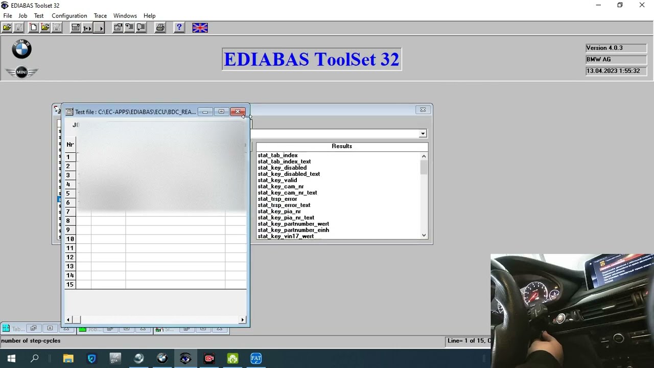Click Results list scrollbar down arrow
654x368 pixels.
point(424,235)
